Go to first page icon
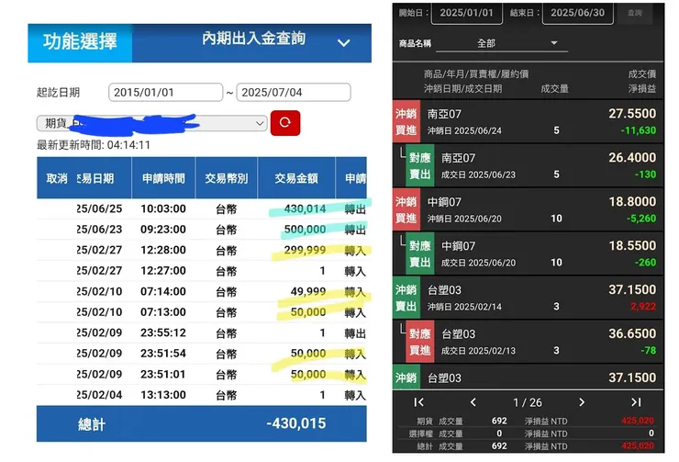The width and height of the screenshot is (679, 462). pos(418,402)
